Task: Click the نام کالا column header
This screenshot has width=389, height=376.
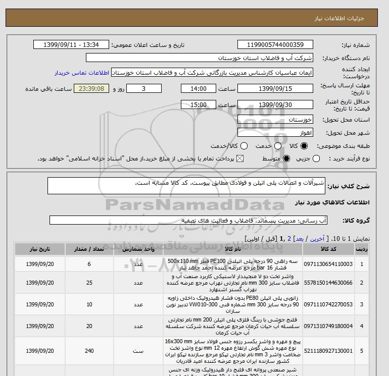Action: pos(233,249)
